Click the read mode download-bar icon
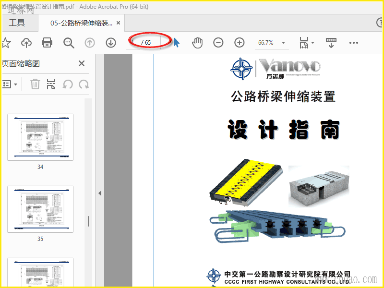The image size is (384, 288). click(x=331, y=43)
